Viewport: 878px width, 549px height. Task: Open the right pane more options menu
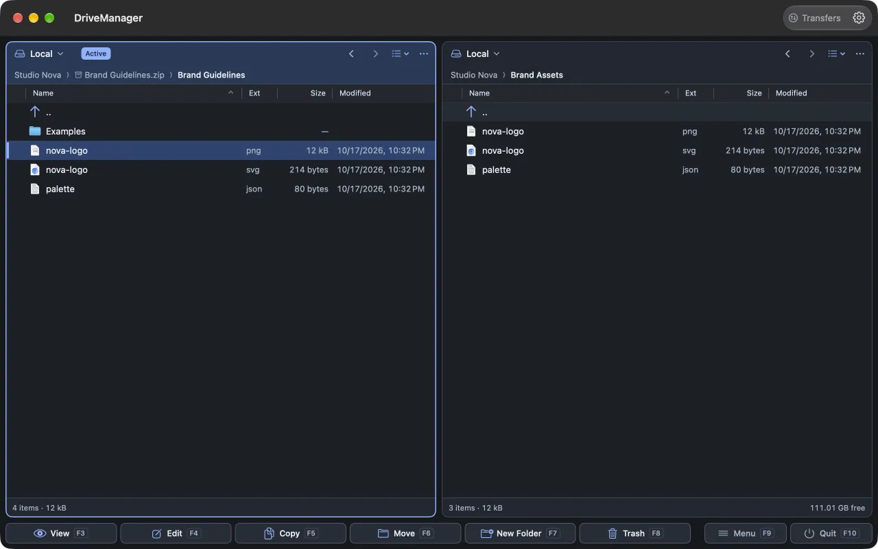point(860,54)
